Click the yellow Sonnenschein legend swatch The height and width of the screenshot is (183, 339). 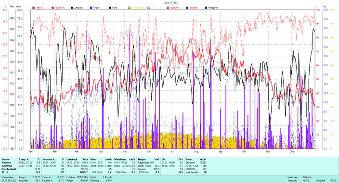[x=130, y=8]
